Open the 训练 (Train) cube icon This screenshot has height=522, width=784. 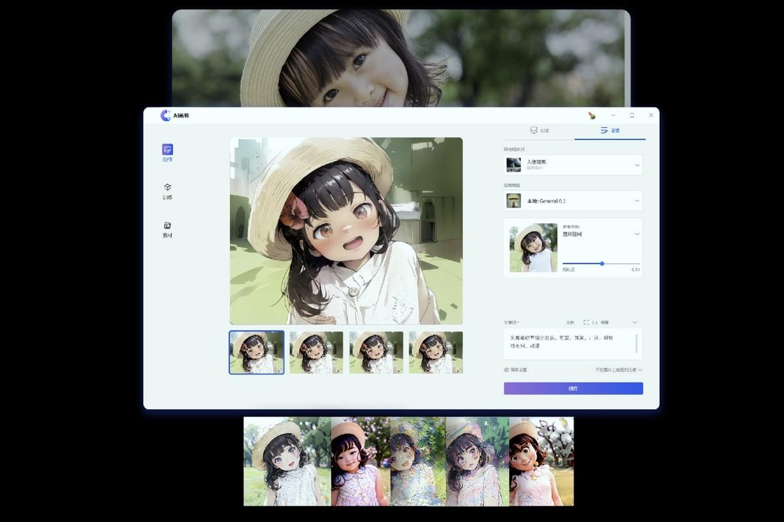pyautogui.click(x=167, y=188)
